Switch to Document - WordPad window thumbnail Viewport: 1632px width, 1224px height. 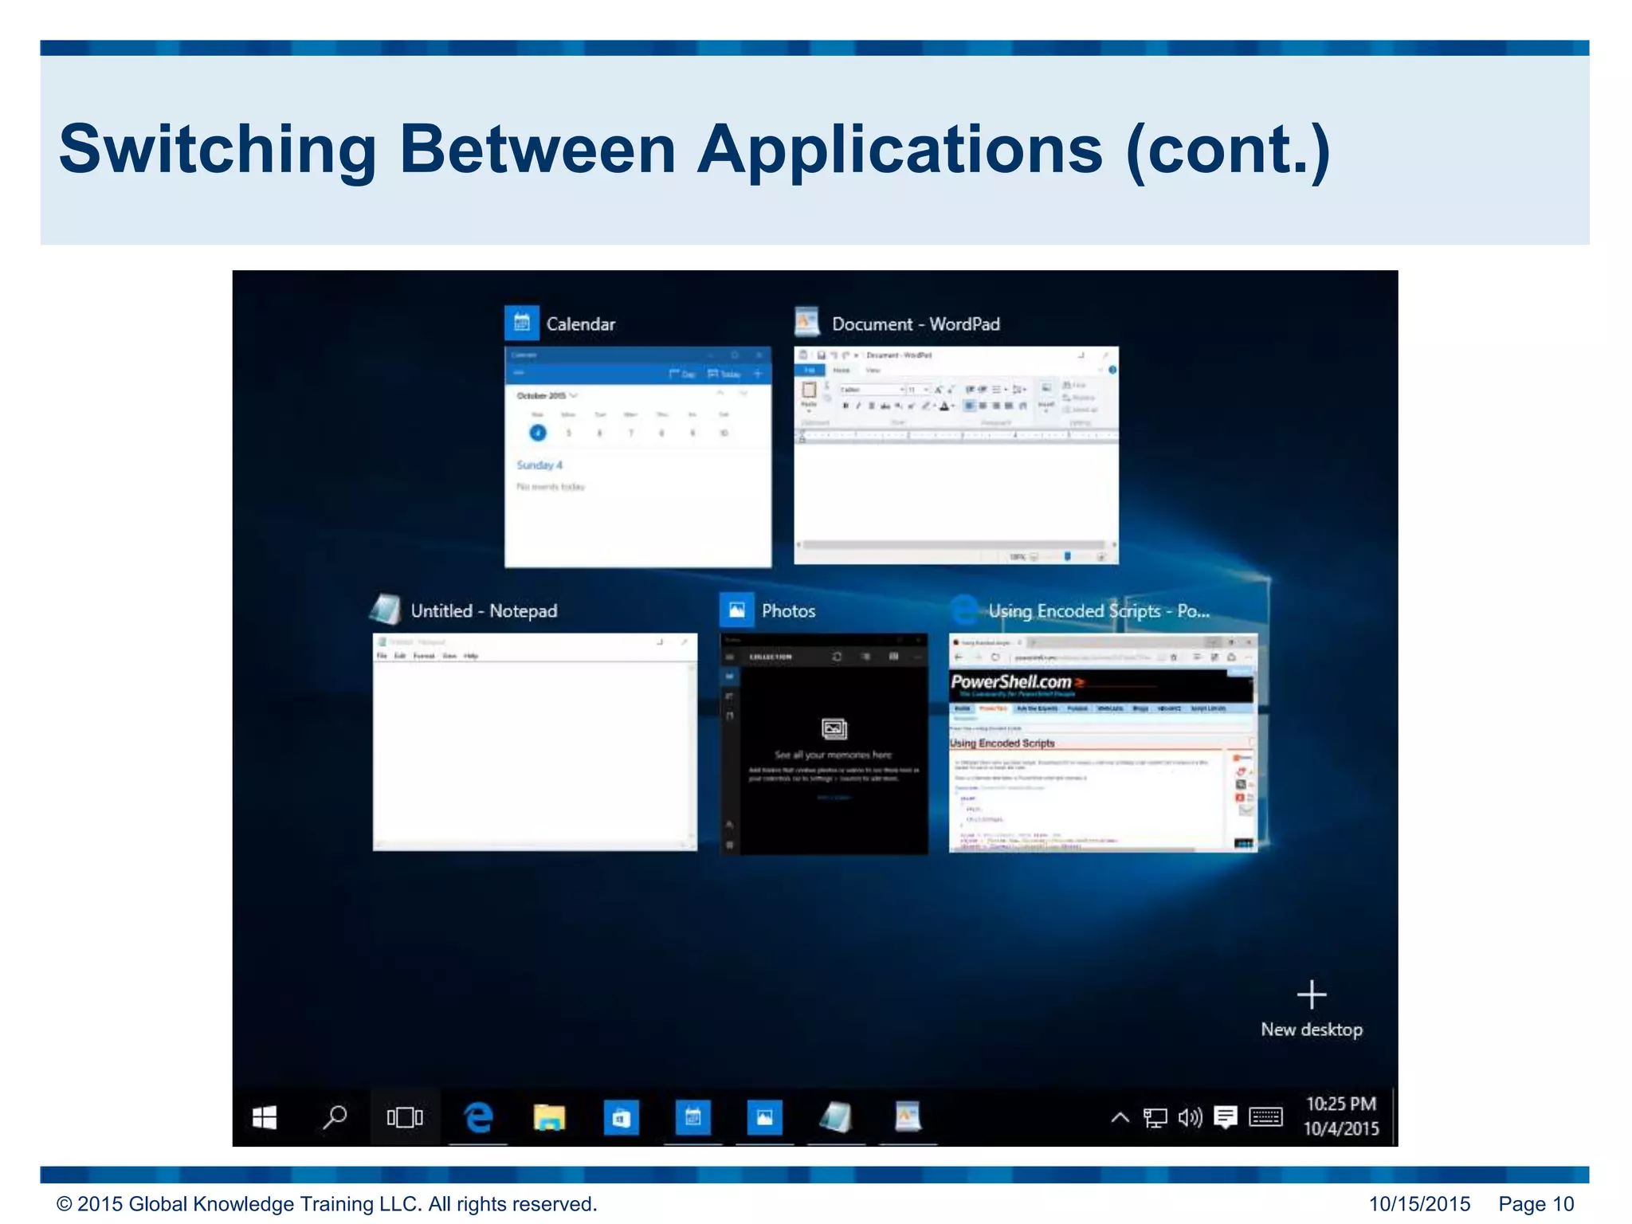point(956,455)
